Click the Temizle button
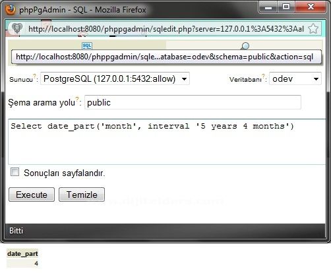 click(82, 195)
